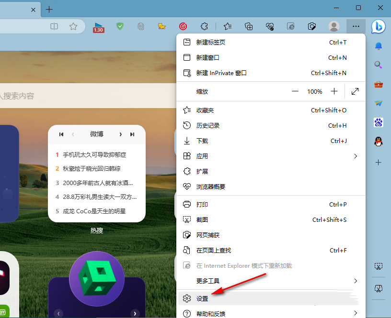The width and height of the screenshot is (391, 318).
Task: Open the green shield extension
Action: click(x=120, y=26)
